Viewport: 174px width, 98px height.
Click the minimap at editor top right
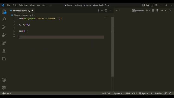[106, 17]
